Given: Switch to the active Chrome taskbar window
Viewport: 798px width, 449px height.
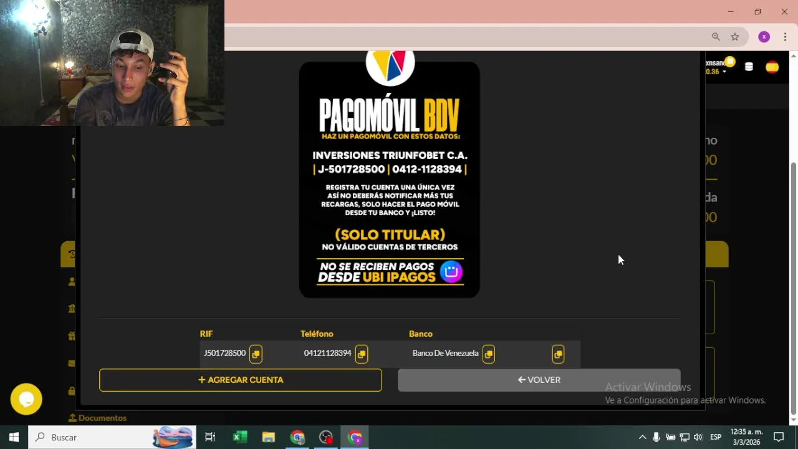Looking at the screenshot, I should tap(355, 437).
